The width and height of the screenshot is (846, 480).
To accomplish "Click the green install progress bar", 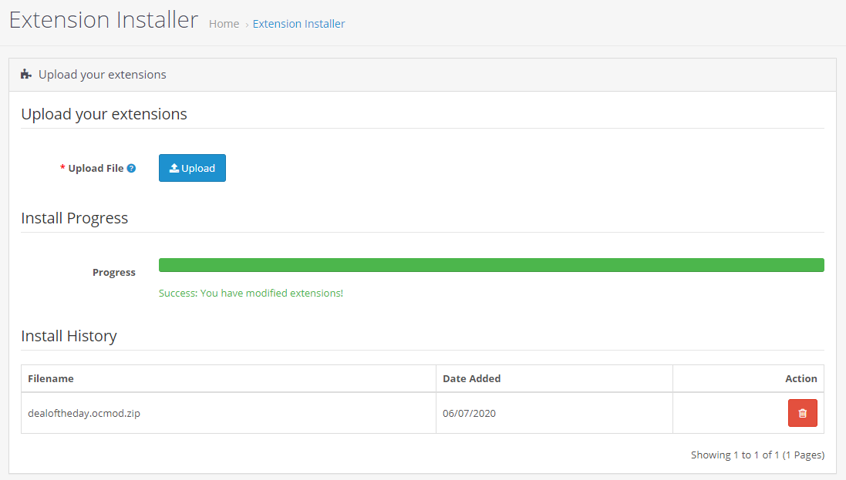I will pos(491,265).
